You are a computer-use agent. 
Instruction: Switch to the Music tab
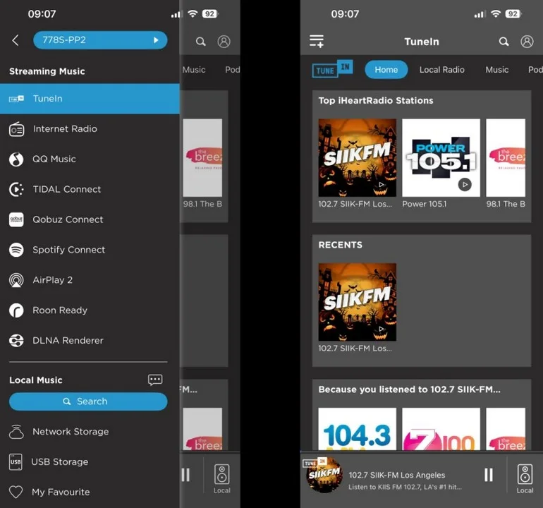[x=496, y=70]
